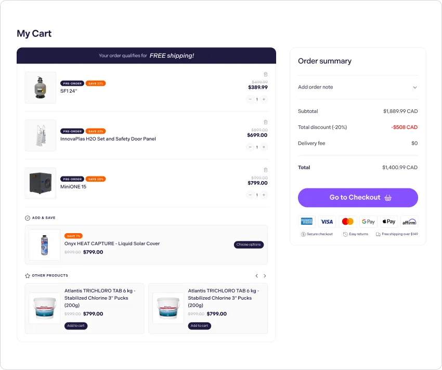Image resolution: width=442 pixels, height=370 pixels.
Task: Increase quantity of SF1 24"
Action: tap(264, 99)
